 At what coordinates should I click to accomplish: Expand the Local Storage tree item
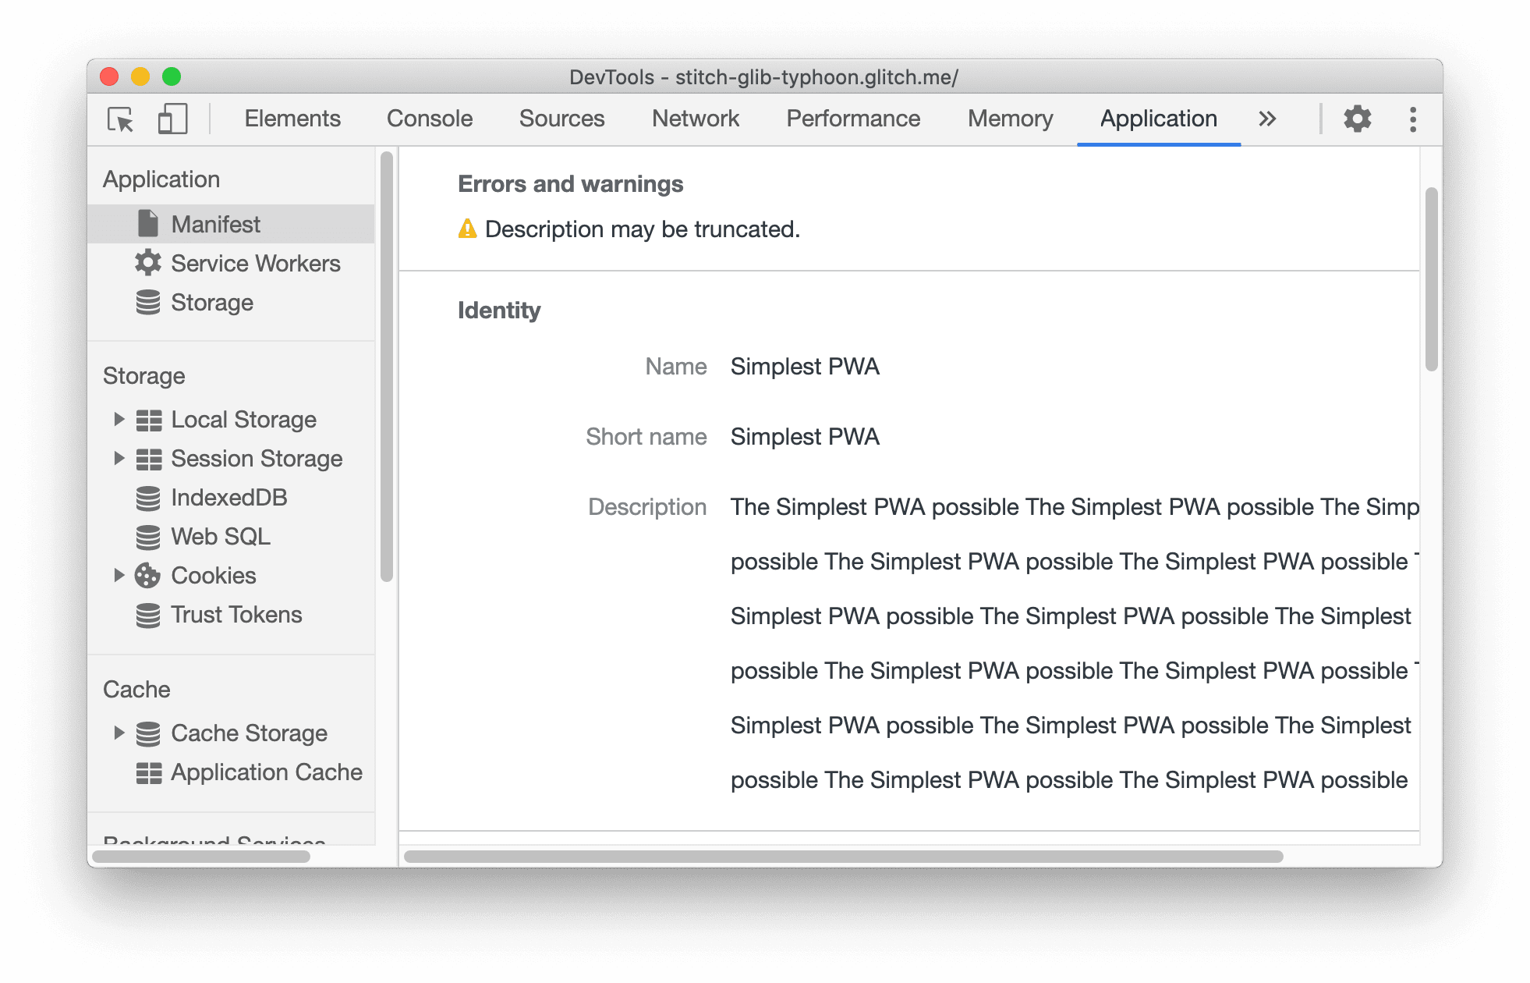[x=119, y=421]
